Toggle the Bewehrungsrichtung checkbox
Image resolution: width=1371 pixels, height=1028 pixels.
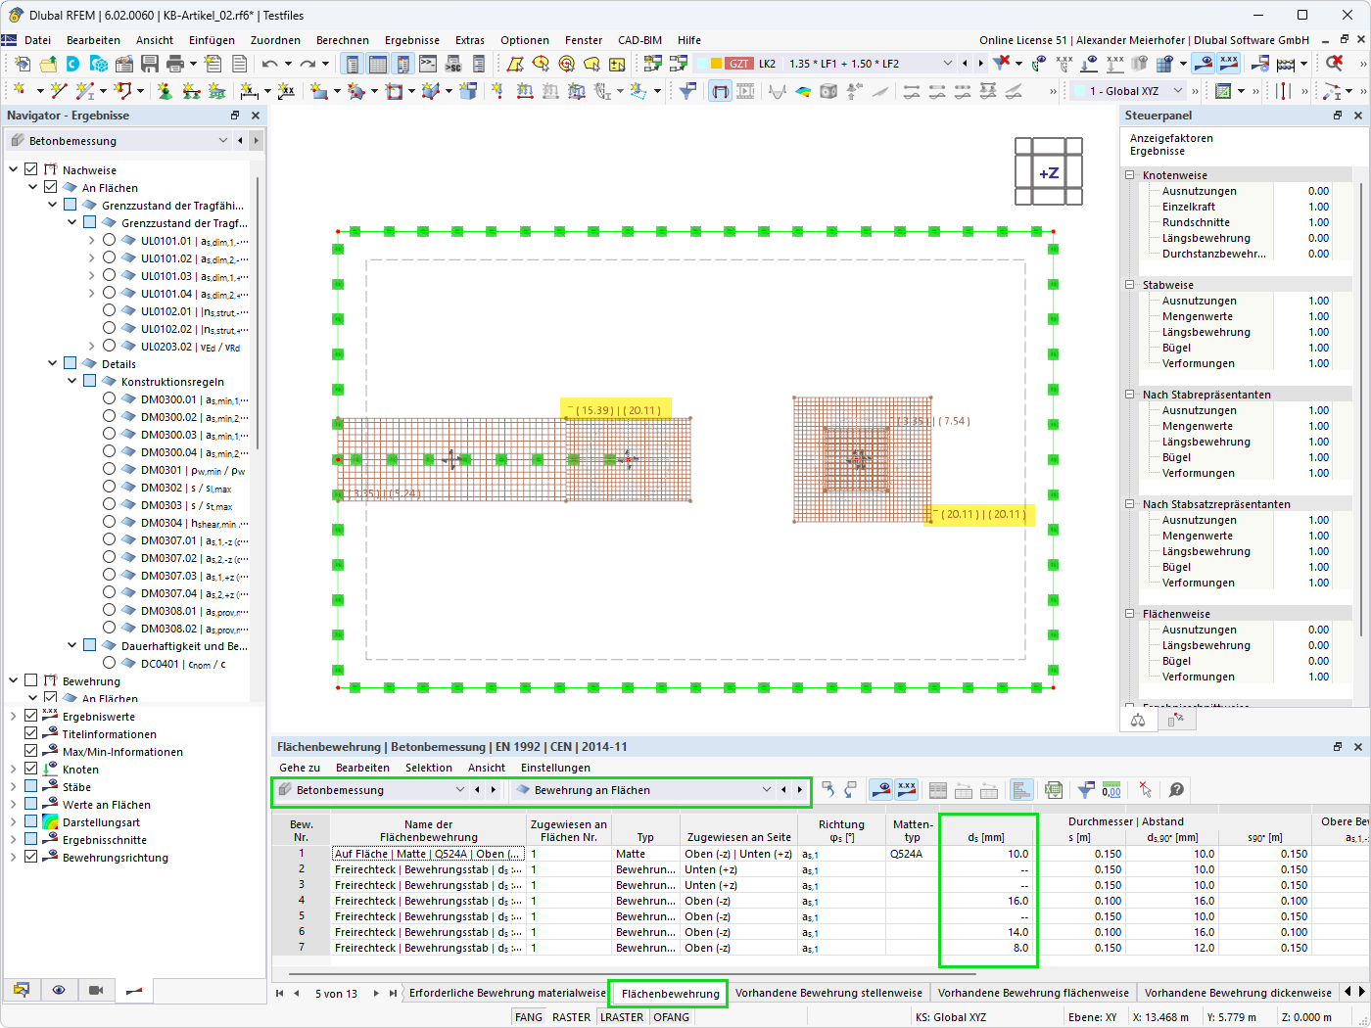pos(31,857)
